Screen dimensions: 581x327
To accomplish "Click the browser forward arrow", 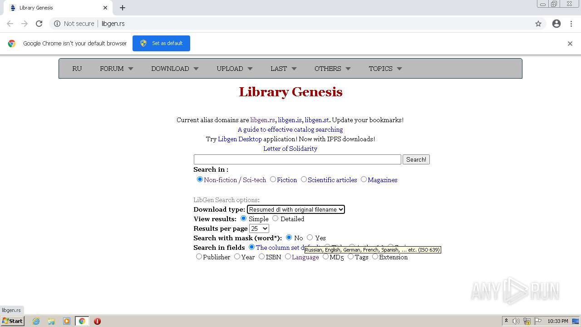I will 25,24.
